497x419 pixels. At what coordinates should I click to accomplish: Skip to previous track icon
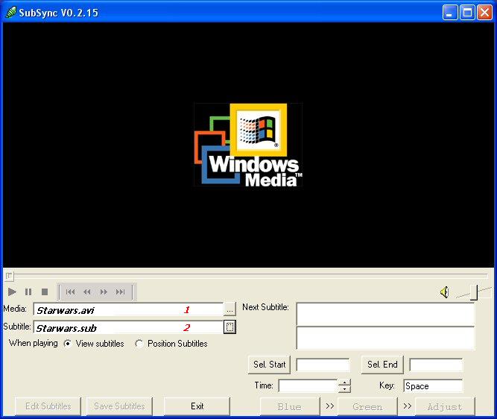(x=70, y=292)
